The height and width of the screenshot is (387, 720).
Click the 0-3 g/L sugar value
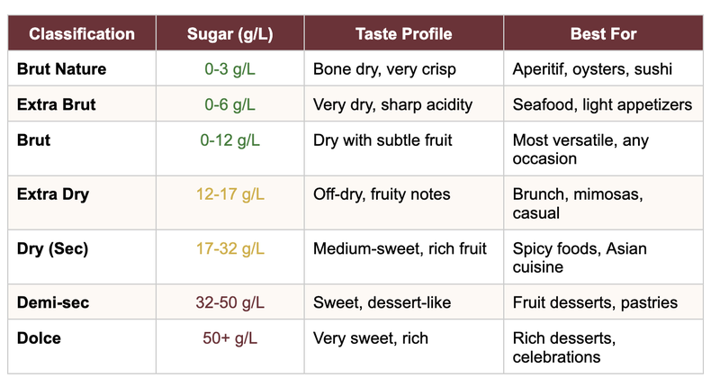point(229,68)
